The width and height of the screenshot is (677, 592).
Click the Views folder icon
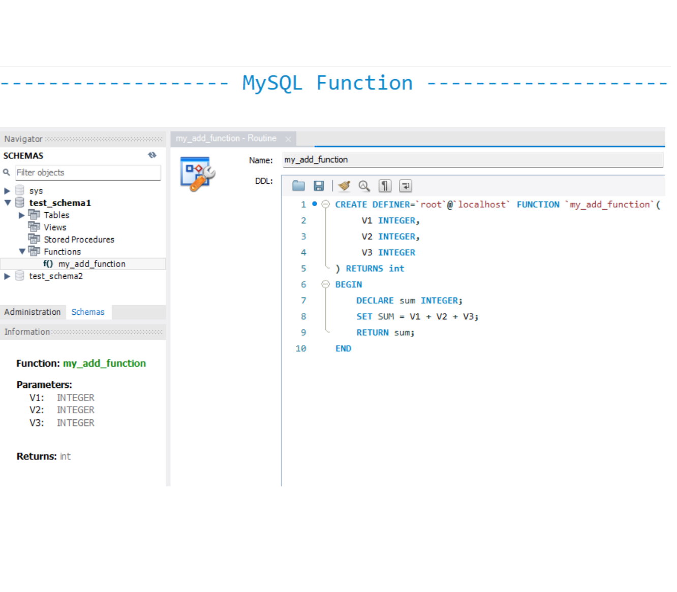click(x=34, y=227)
